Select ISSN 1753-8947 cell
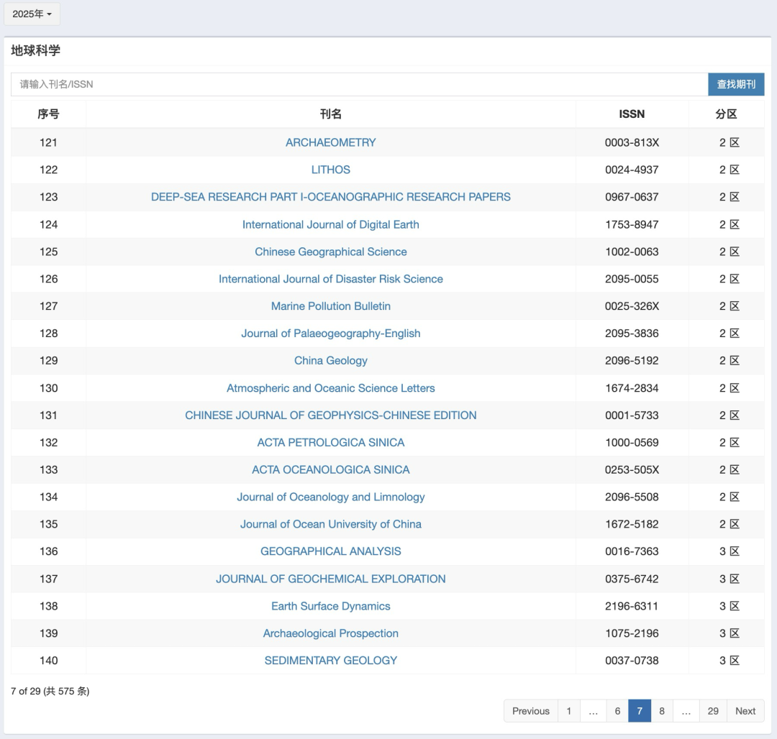Screen dimensions: 777x739 (632, 225)
